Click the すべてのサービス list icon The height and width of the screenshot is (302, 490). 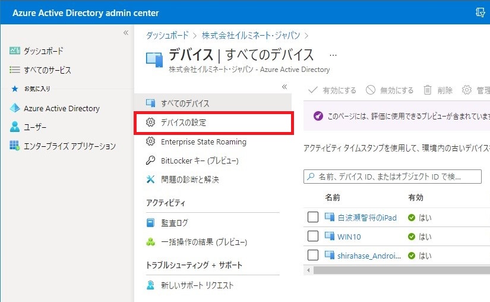coord(15,70)
